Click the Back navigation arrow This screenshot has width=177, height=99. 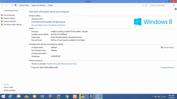2,5
